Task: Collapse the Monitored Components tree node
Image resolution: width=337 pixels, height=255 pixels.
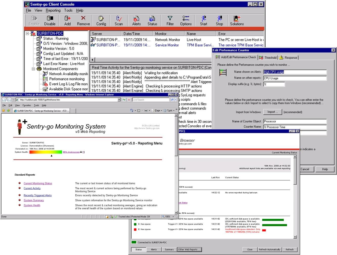Action: [33, 69]
